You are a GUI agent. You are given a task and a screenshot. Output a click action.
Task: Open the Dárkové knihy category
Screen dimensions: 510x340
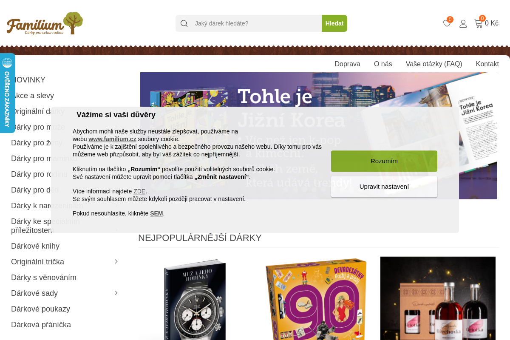(35, 246)
